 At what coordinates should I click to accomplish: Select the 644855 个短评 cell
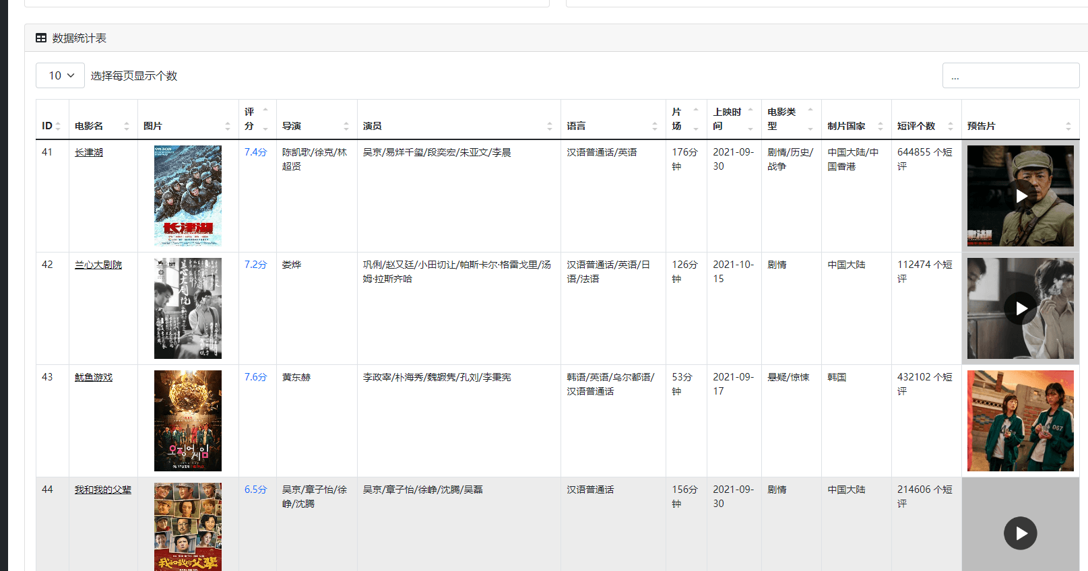[x=926, y=196]
